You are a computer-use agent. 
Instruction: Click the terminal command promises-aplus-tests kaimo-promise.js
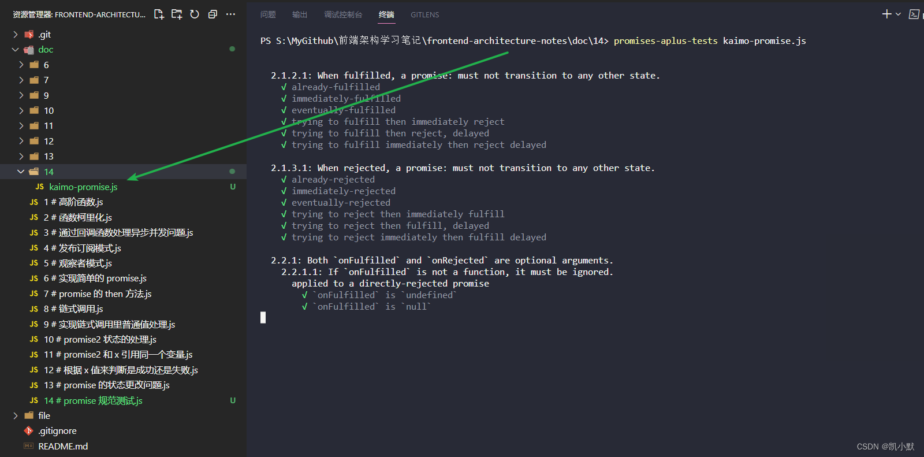(x=710, y=41)
